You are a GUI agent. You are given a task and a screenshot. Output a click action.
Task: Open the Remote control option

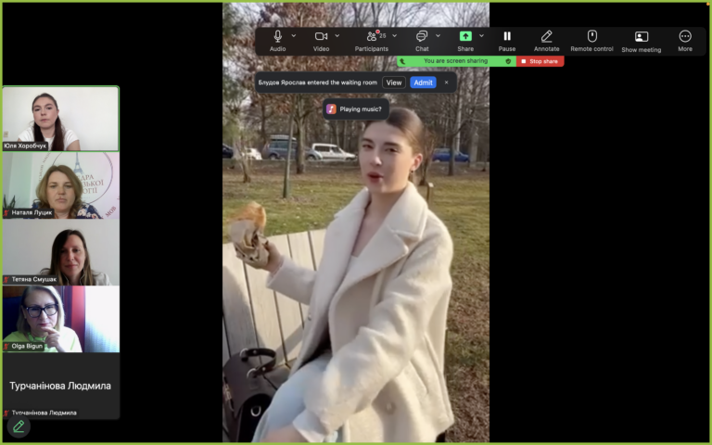[x=591, y=36]
